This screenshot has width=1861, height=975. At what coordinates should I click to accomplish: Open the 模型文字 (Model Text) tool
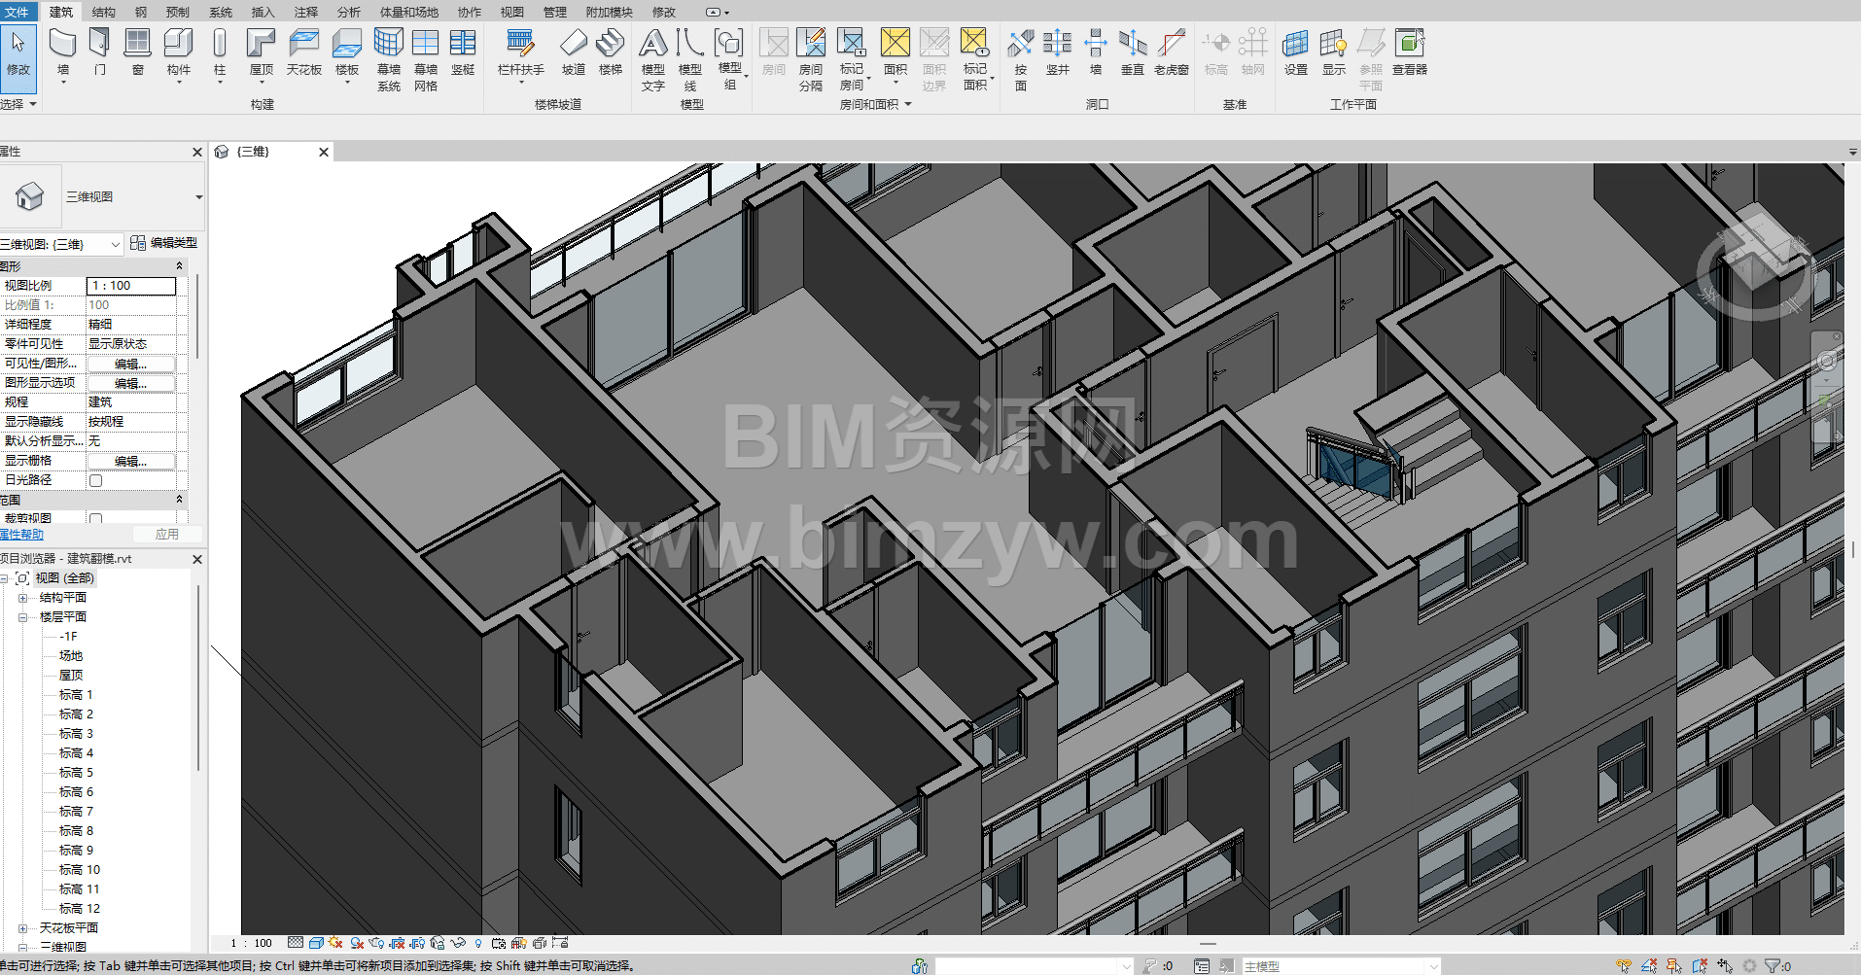tap(652, 58)
